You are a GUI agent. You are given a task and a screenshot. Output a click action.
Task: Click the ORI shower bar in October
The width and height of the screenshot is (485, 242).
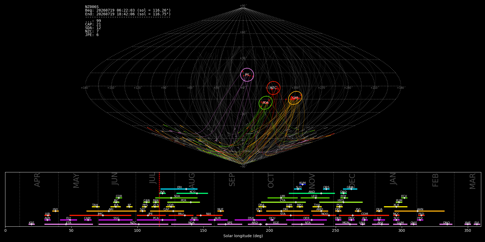[x=285, y=211]
